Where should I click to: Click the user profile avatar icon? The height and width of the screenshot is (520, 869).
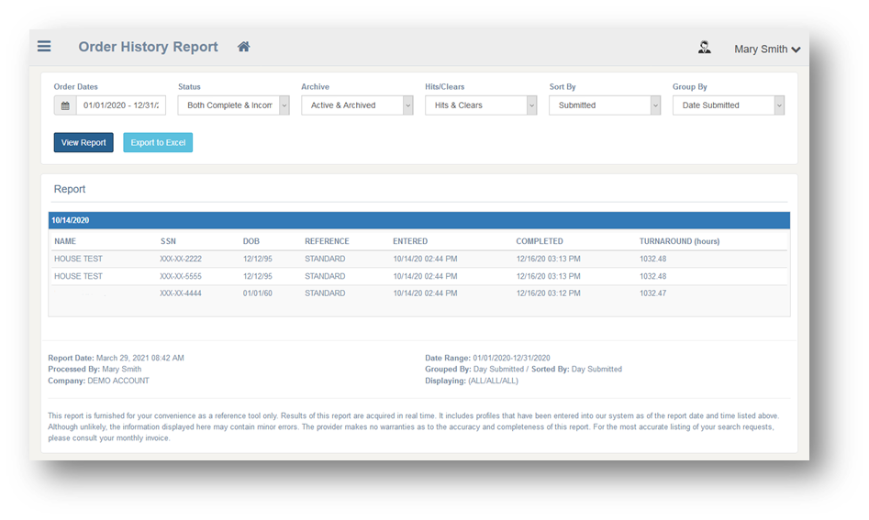point(705,48)
